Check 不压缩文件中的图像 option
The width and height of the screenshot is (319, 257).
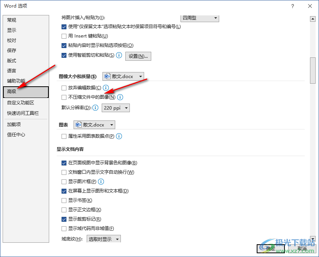64,97
